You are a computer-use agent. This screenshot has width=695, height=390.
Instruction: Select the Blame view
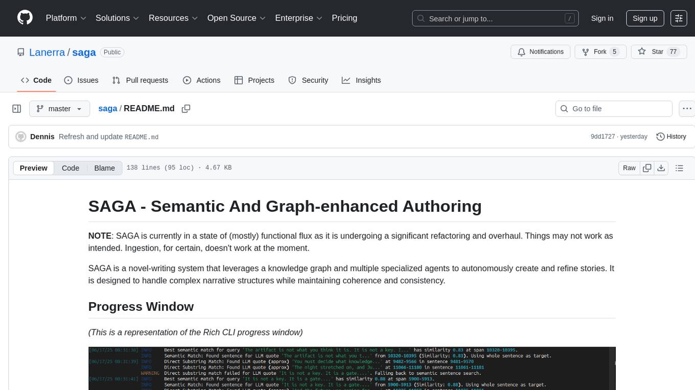tap(105, 168)
